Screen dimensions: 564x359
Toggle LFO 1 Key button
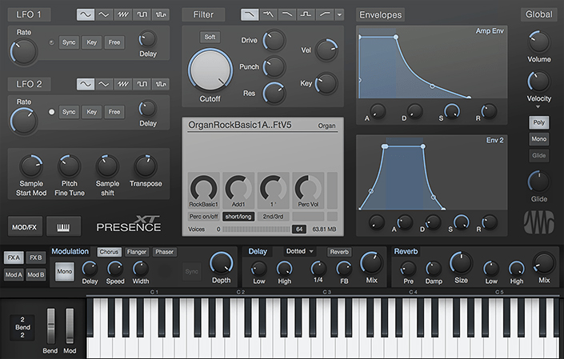click(91, 42)
